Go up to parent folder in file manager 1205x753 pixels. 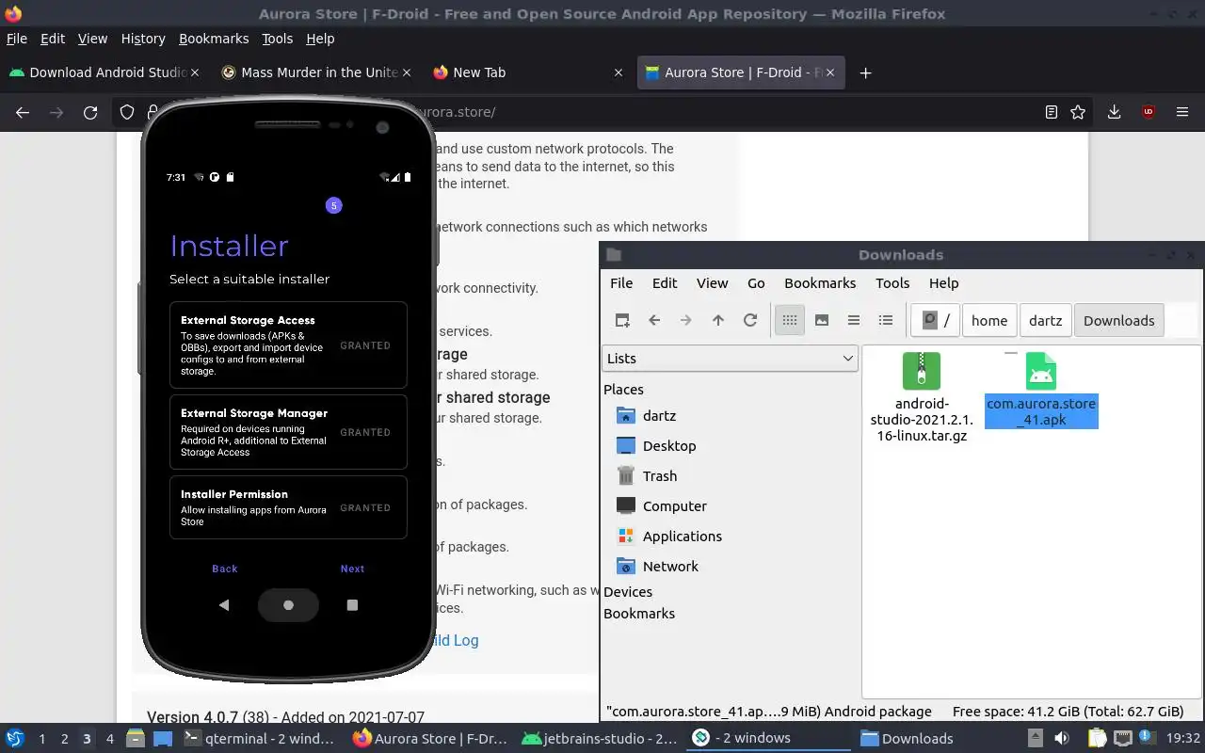(x=718, y=320)
